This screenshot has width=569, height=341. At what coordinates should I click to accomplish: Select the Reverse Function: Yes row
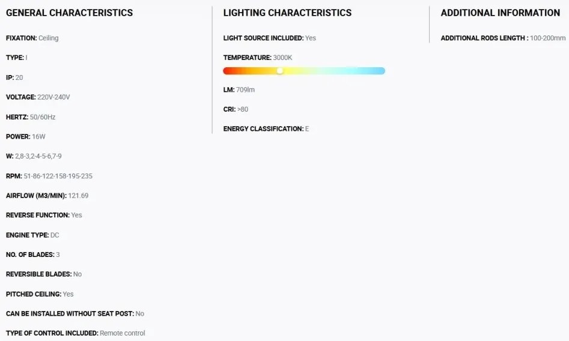point(44,215)
